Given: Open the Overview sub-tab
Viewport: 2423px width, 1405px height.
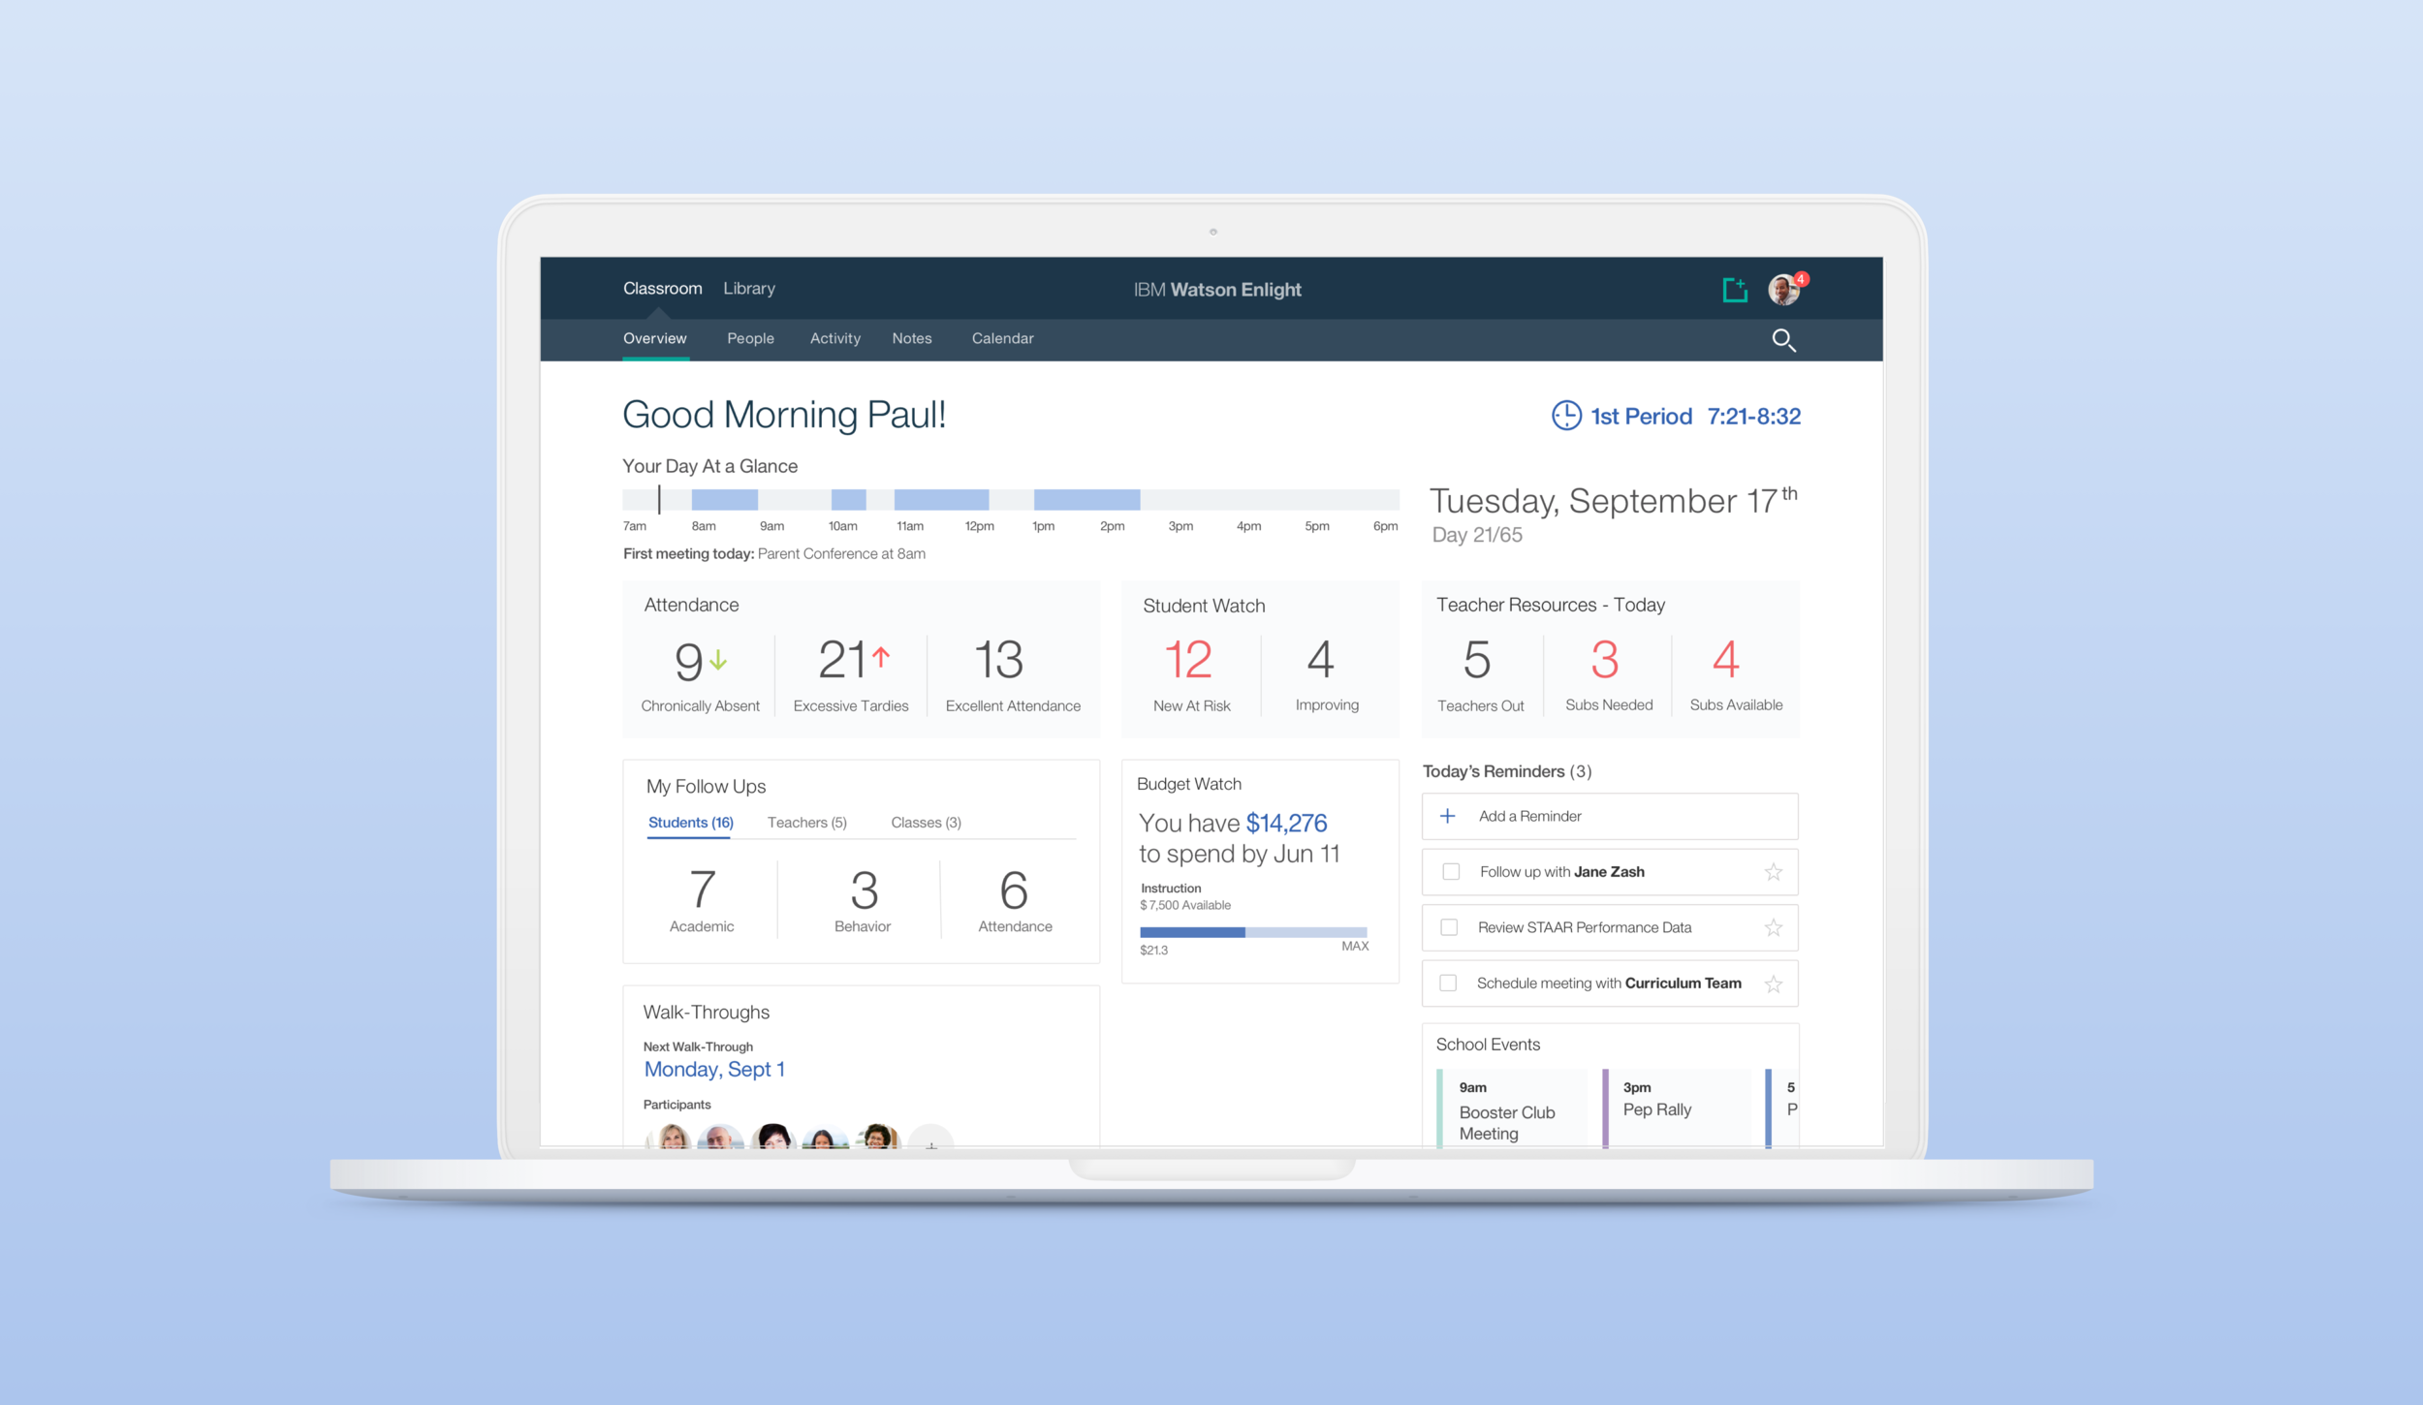Looking at the screenshot, I should pos(655,338).
